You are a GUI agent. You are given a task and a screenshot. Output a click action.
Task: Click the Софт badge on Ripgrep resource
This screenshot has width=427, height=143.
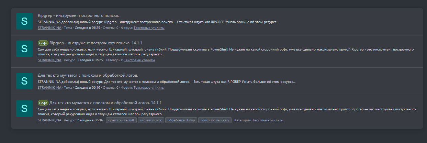coord(43,43)
